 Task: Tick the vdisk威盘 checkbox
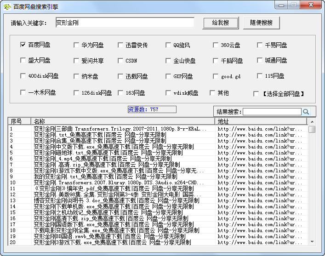tap(168, 93)
